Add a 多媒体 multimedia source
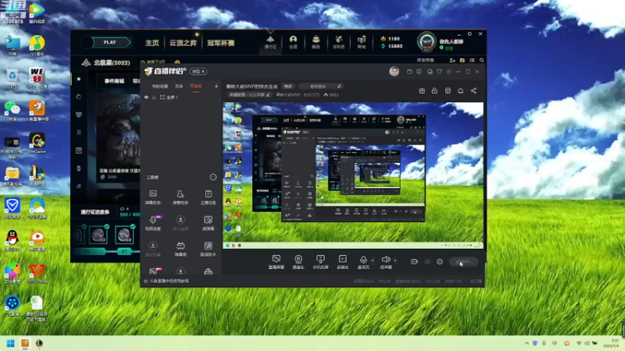Screen dimensions: 625x351 point(343,262)
